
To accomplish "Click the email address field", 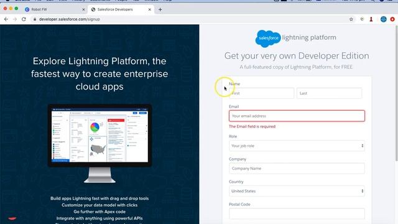I will (x=297, y=116).
